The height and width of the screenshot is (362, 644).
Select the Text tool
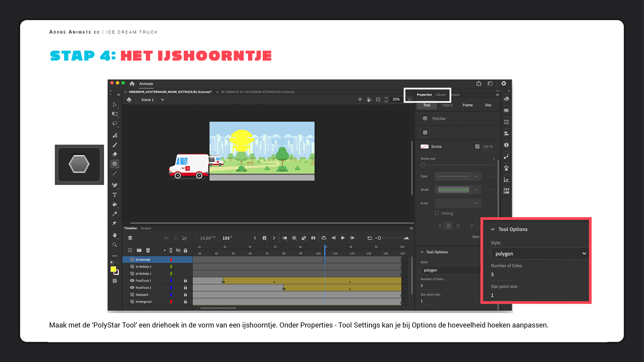(115, 195)
